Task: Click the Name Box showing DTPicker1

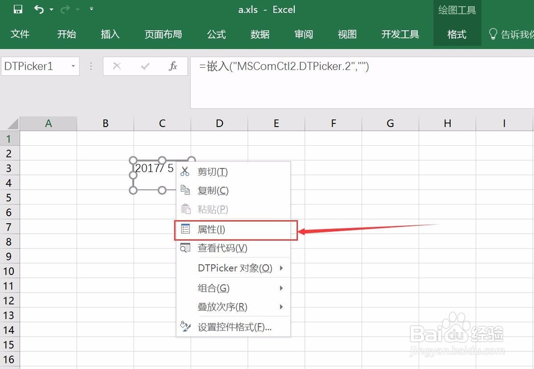Action: pos(34,66)
